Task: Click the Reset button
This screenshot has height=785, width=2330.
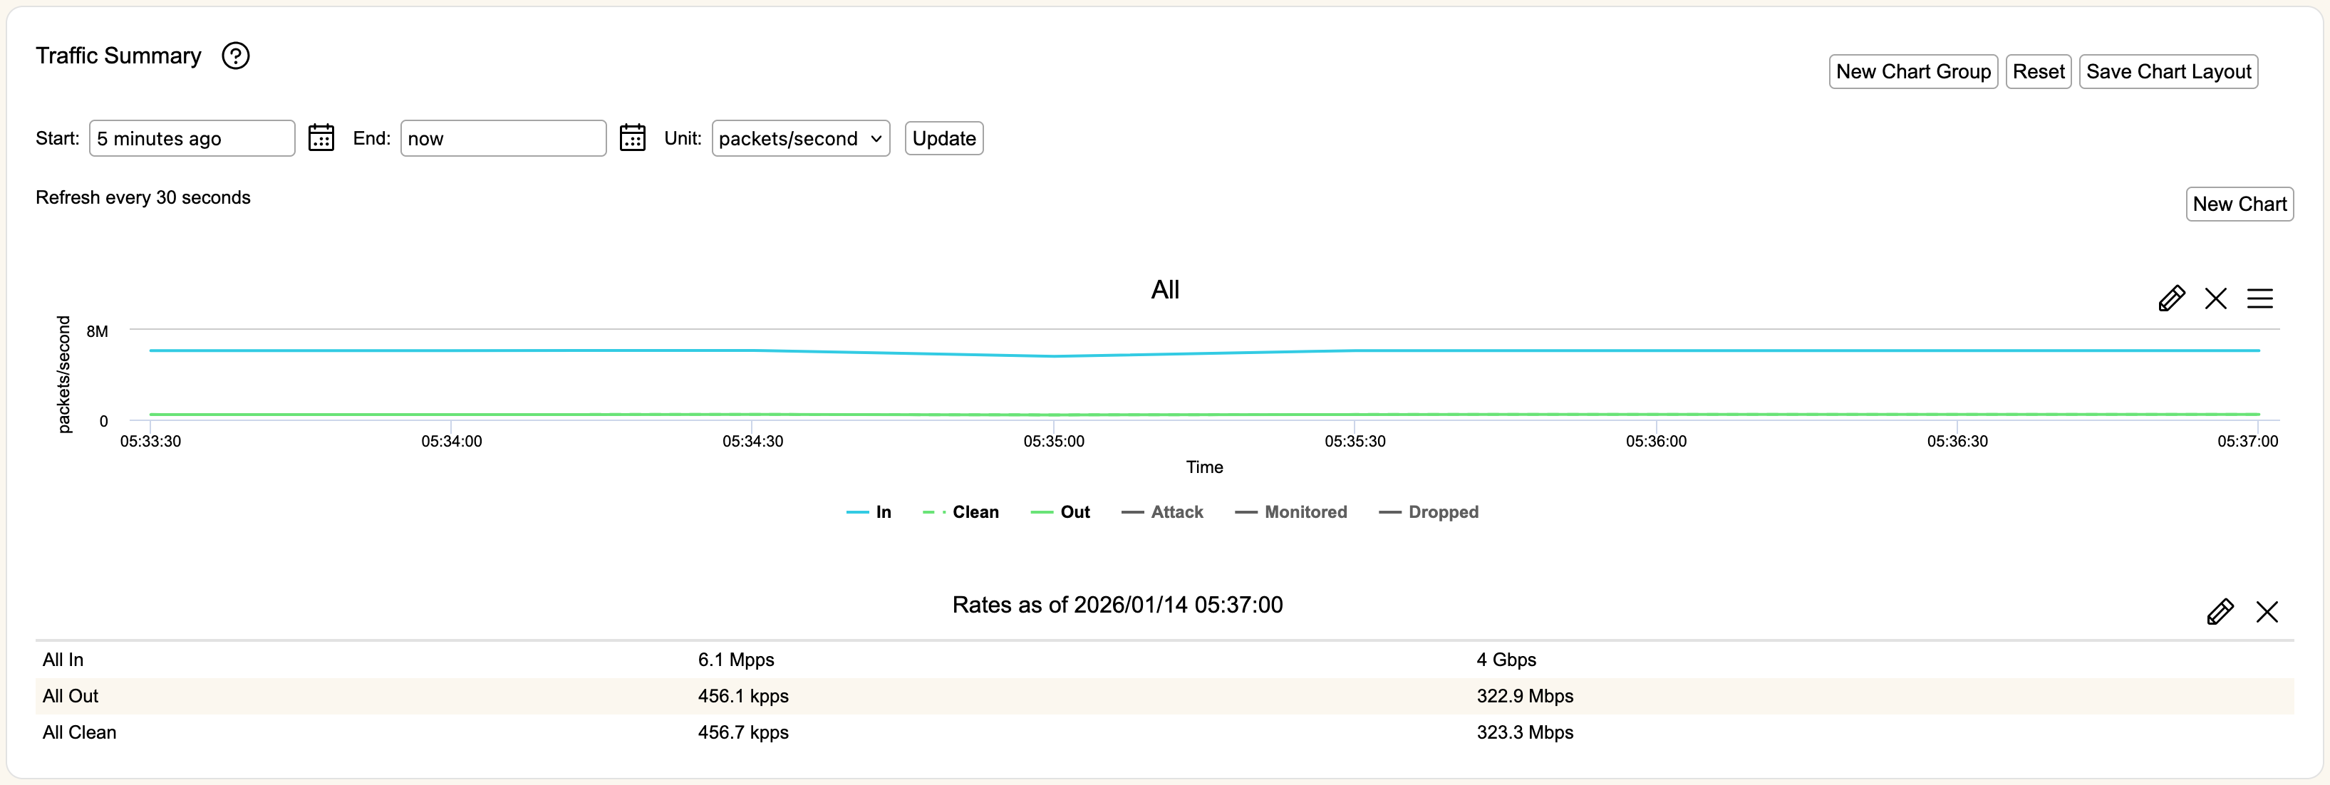Action: (2039, 71)
